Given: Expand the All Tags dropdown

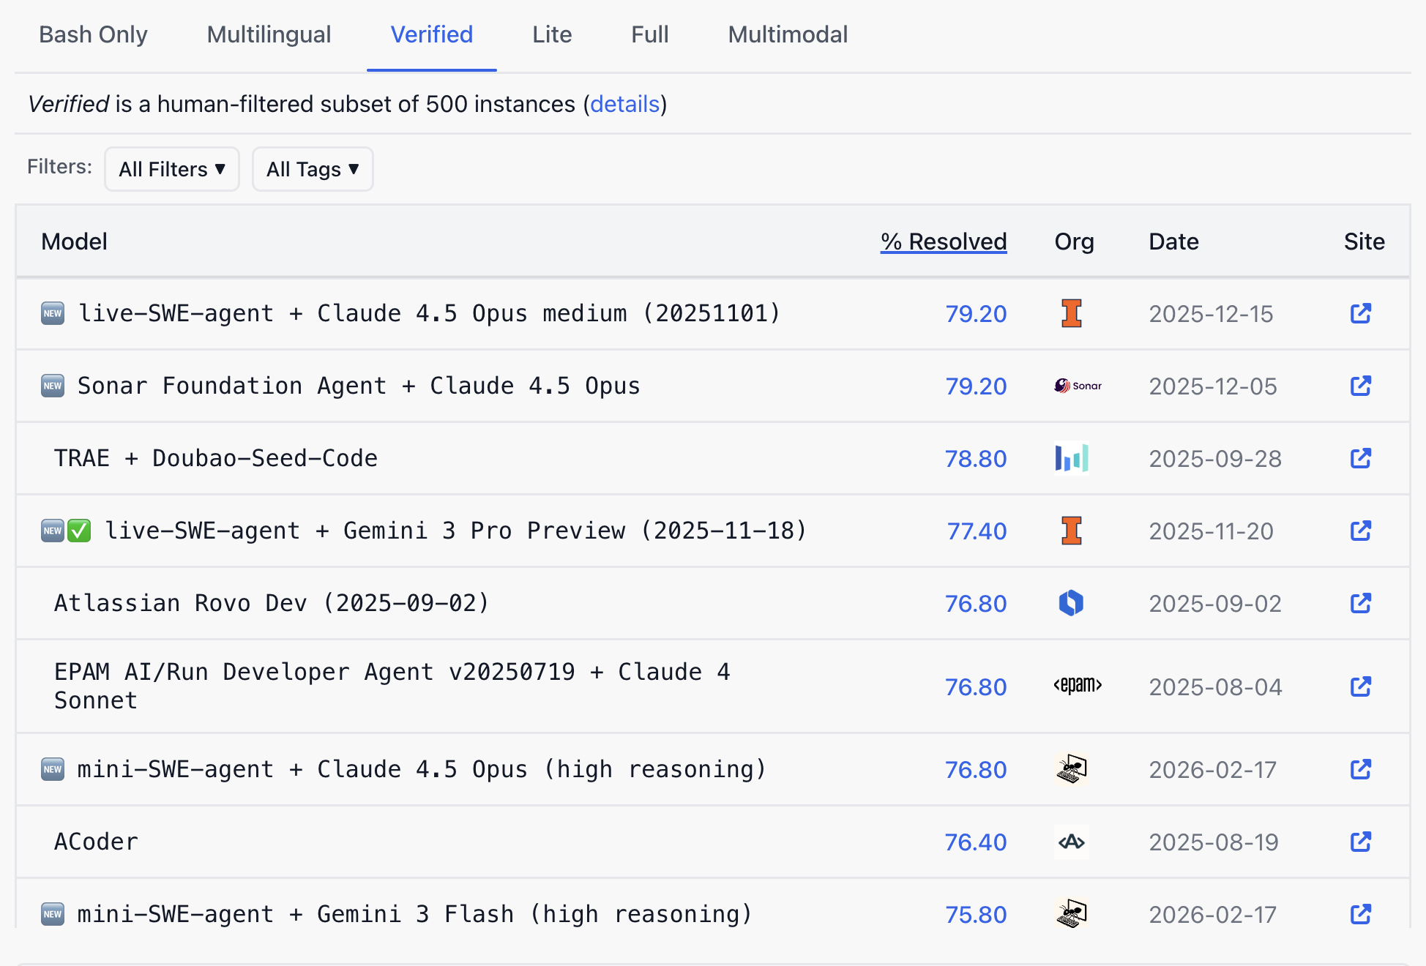Looking at the screenshot, I should (313, 169).
